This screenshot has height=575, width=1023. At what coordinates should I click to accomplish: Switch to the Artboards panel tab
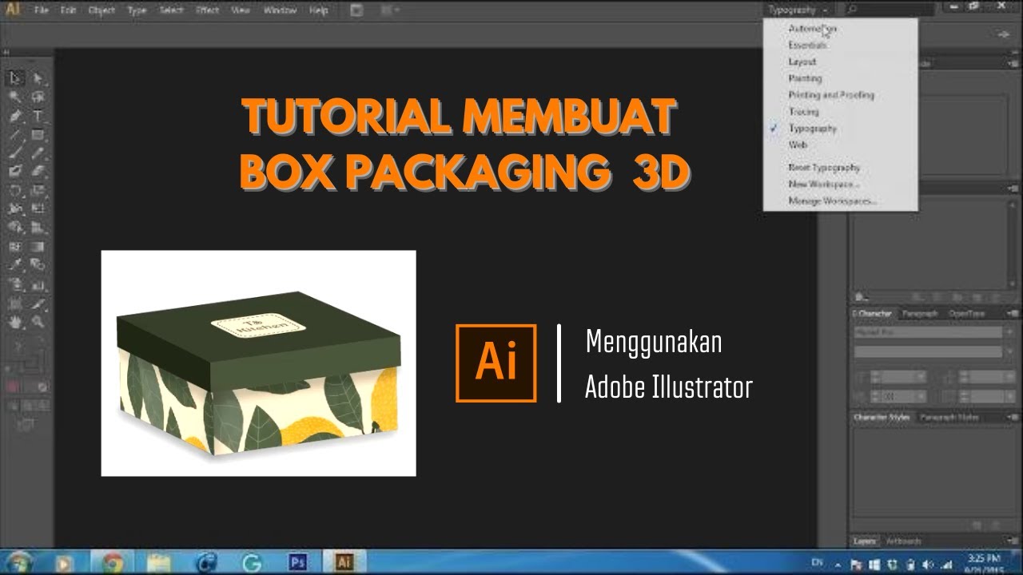point(902,541)
